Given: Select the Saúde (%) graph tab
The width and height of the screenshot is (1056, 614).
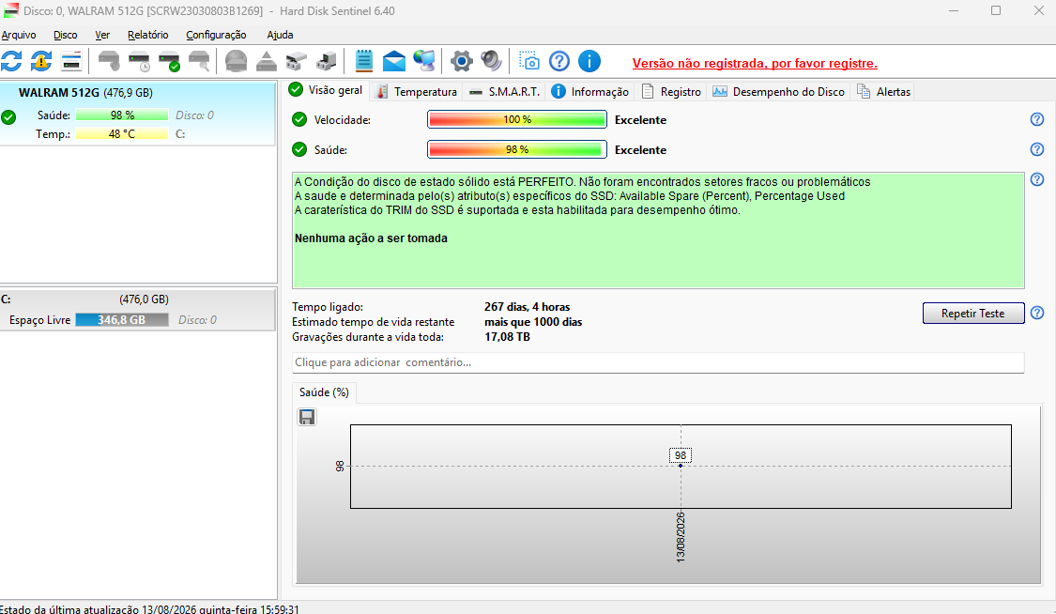Looking at the screenshot, I should (324, 392).
